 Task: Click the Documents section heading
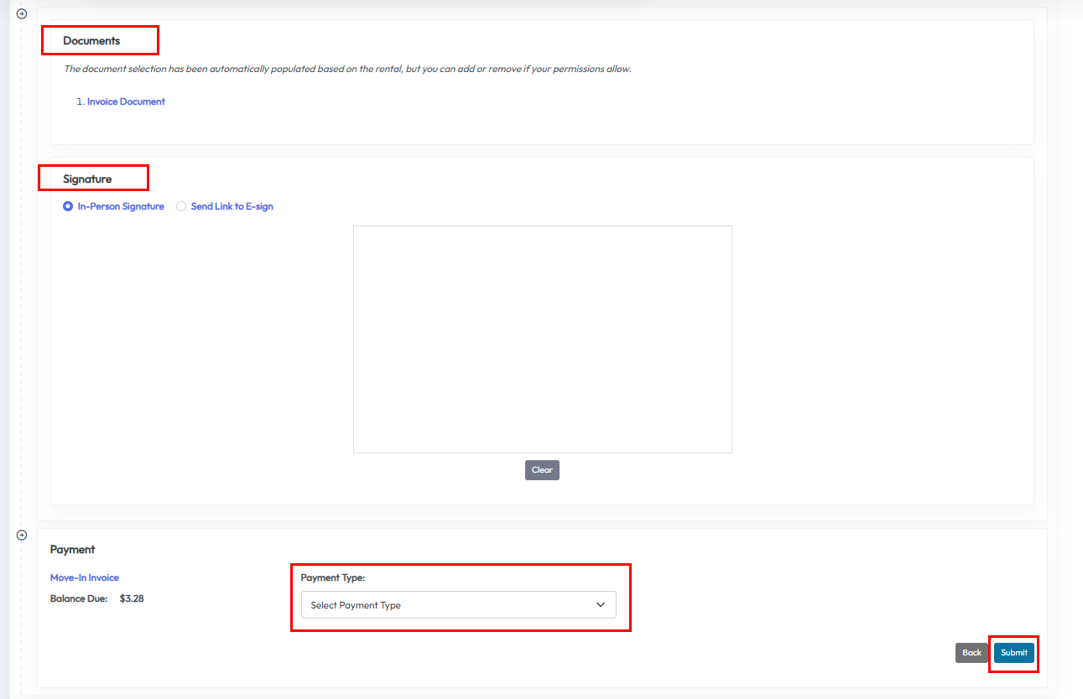(91, 40)
